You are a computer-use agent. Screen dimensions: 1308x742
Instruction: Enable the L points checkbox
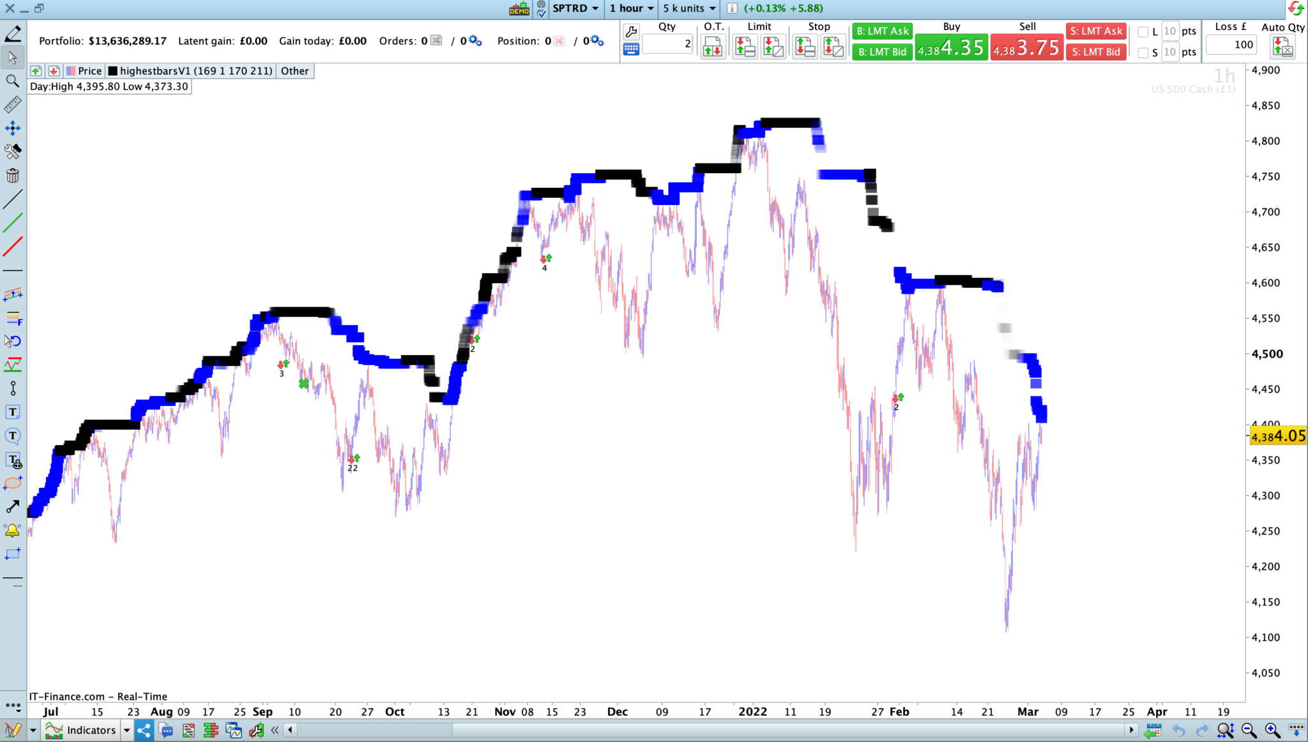(x=1143, y=32)
